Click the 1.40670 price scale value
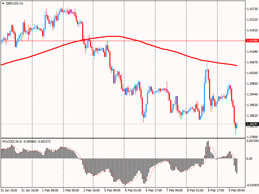The height and width of the screenshot is (194, 259). [252, 62]
